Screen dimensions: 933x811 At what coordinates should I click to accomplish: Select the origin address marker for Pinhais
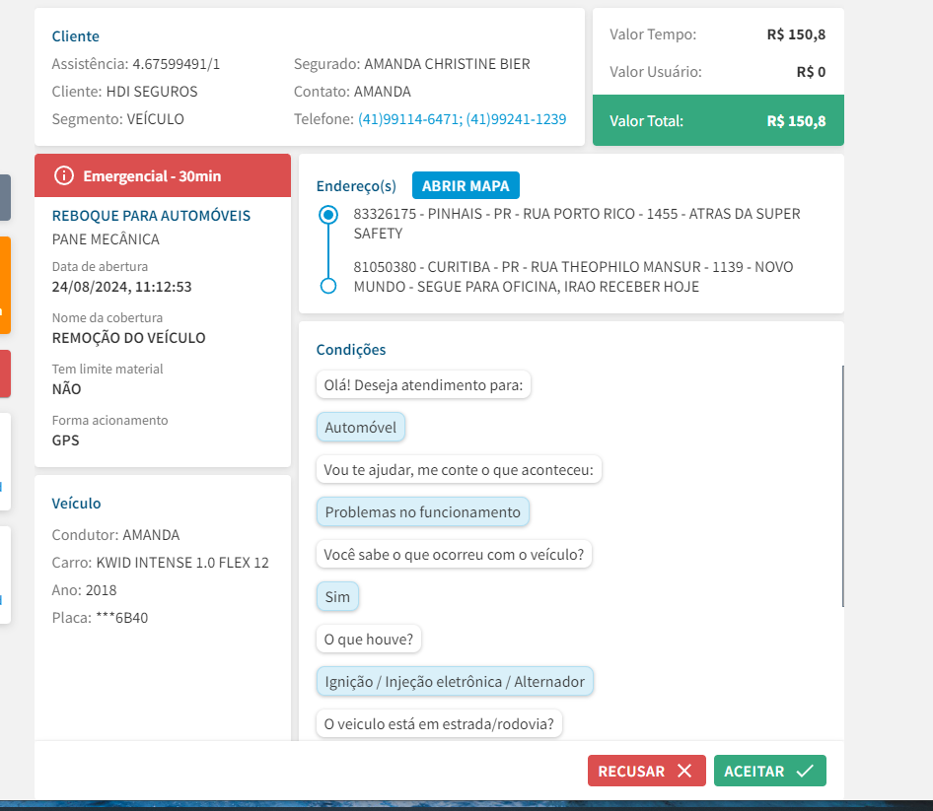point(327,215)
